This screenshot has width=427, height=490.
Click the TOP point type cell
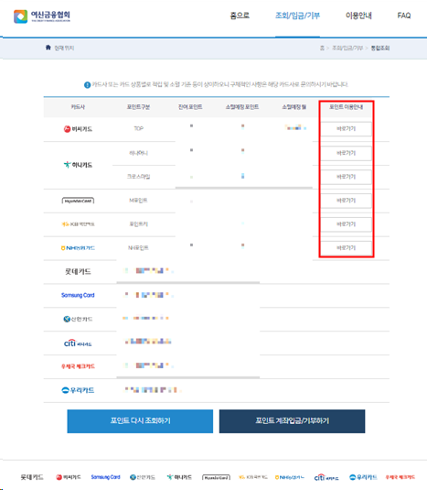pyautogui.click(x=138, y=129)
